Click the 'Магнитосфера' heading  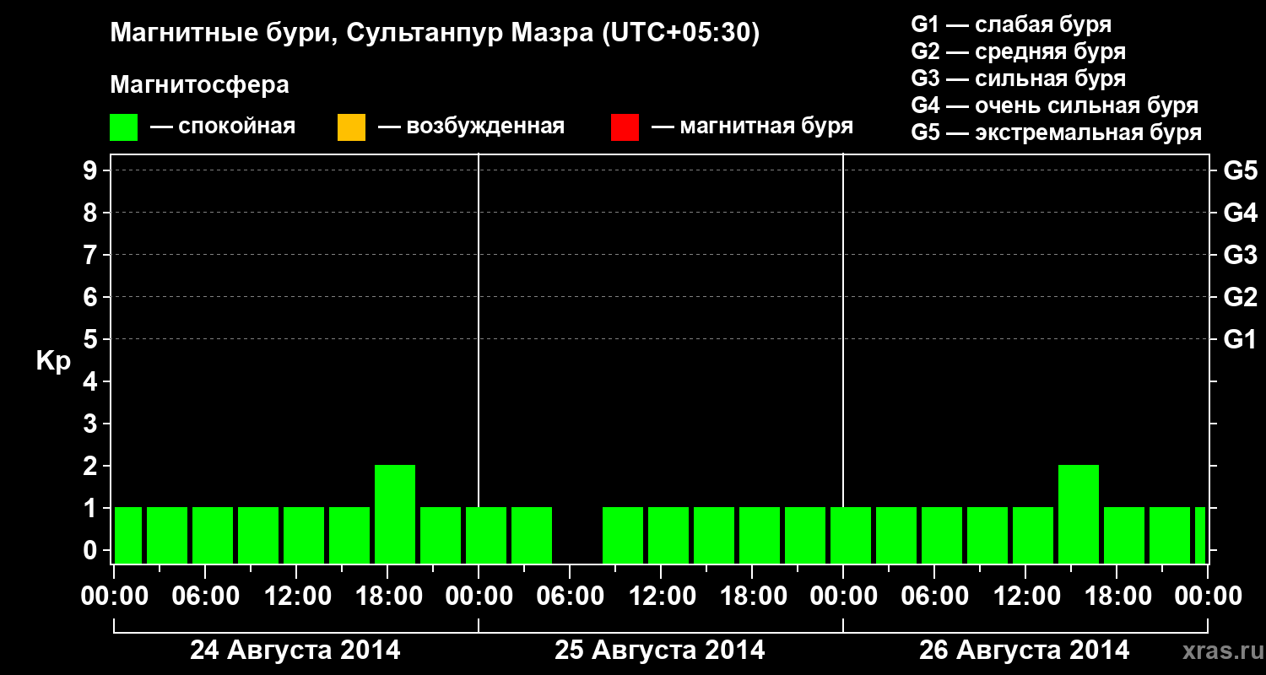point(199,85)
